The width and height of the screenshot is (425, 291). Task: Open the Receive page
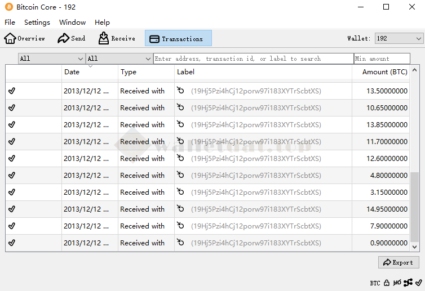[x=117, y=38]
